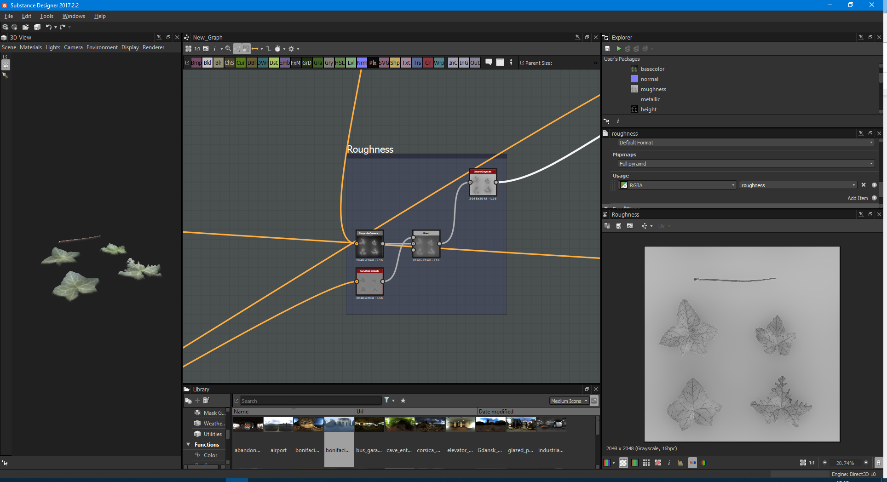The width and height of the screenshot is (887, 482).
Task: Toggle the camera mode in 3D View
Action: pyautogui.click(x=6, y=65)
